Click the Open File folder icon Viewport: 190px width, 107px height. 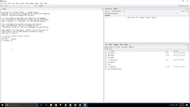pyautogui.click(x=6, y=6)
